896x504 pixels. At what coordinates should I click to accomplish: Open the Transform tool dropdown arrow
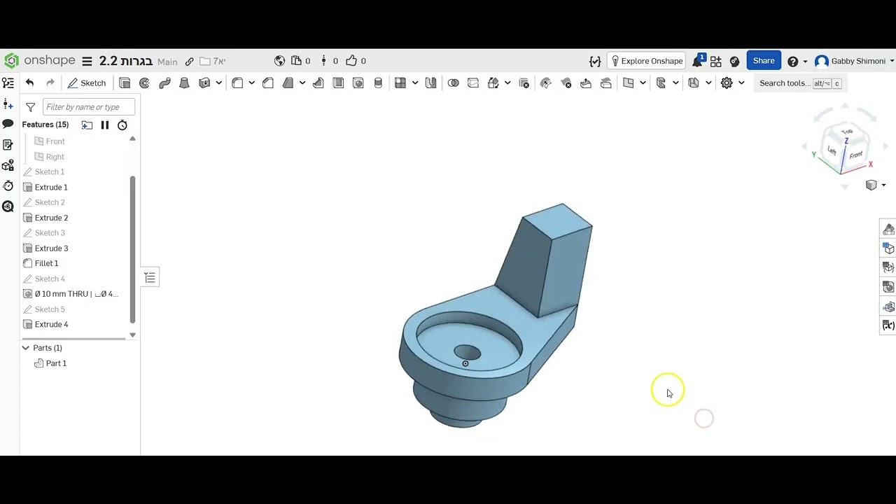507,83
